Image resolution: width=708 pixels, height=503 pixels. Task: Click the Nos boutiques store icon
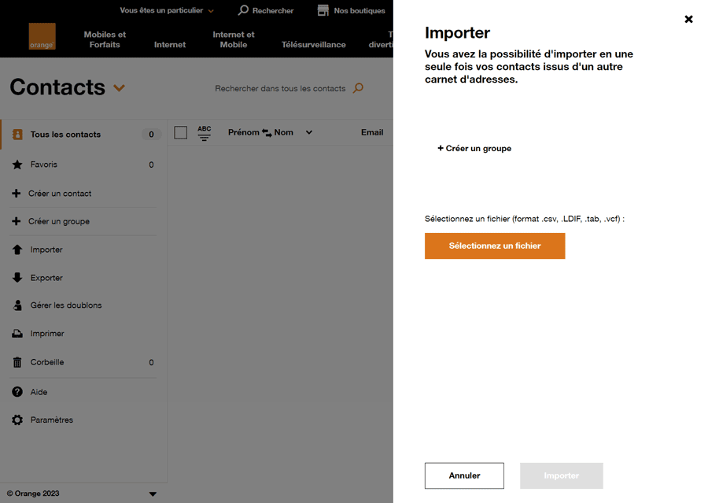(x=323, y=10)
